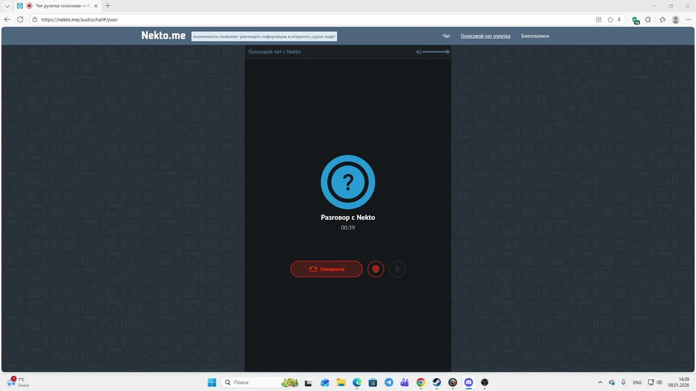Open browser Settings and more menu
Image resolution: width=696 pixels, height=391 pixels.
[688, 20]
